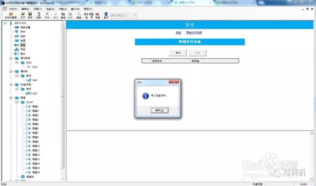Open the 功能(A) menu
The image size is (316, 186).
pos(63,9)
